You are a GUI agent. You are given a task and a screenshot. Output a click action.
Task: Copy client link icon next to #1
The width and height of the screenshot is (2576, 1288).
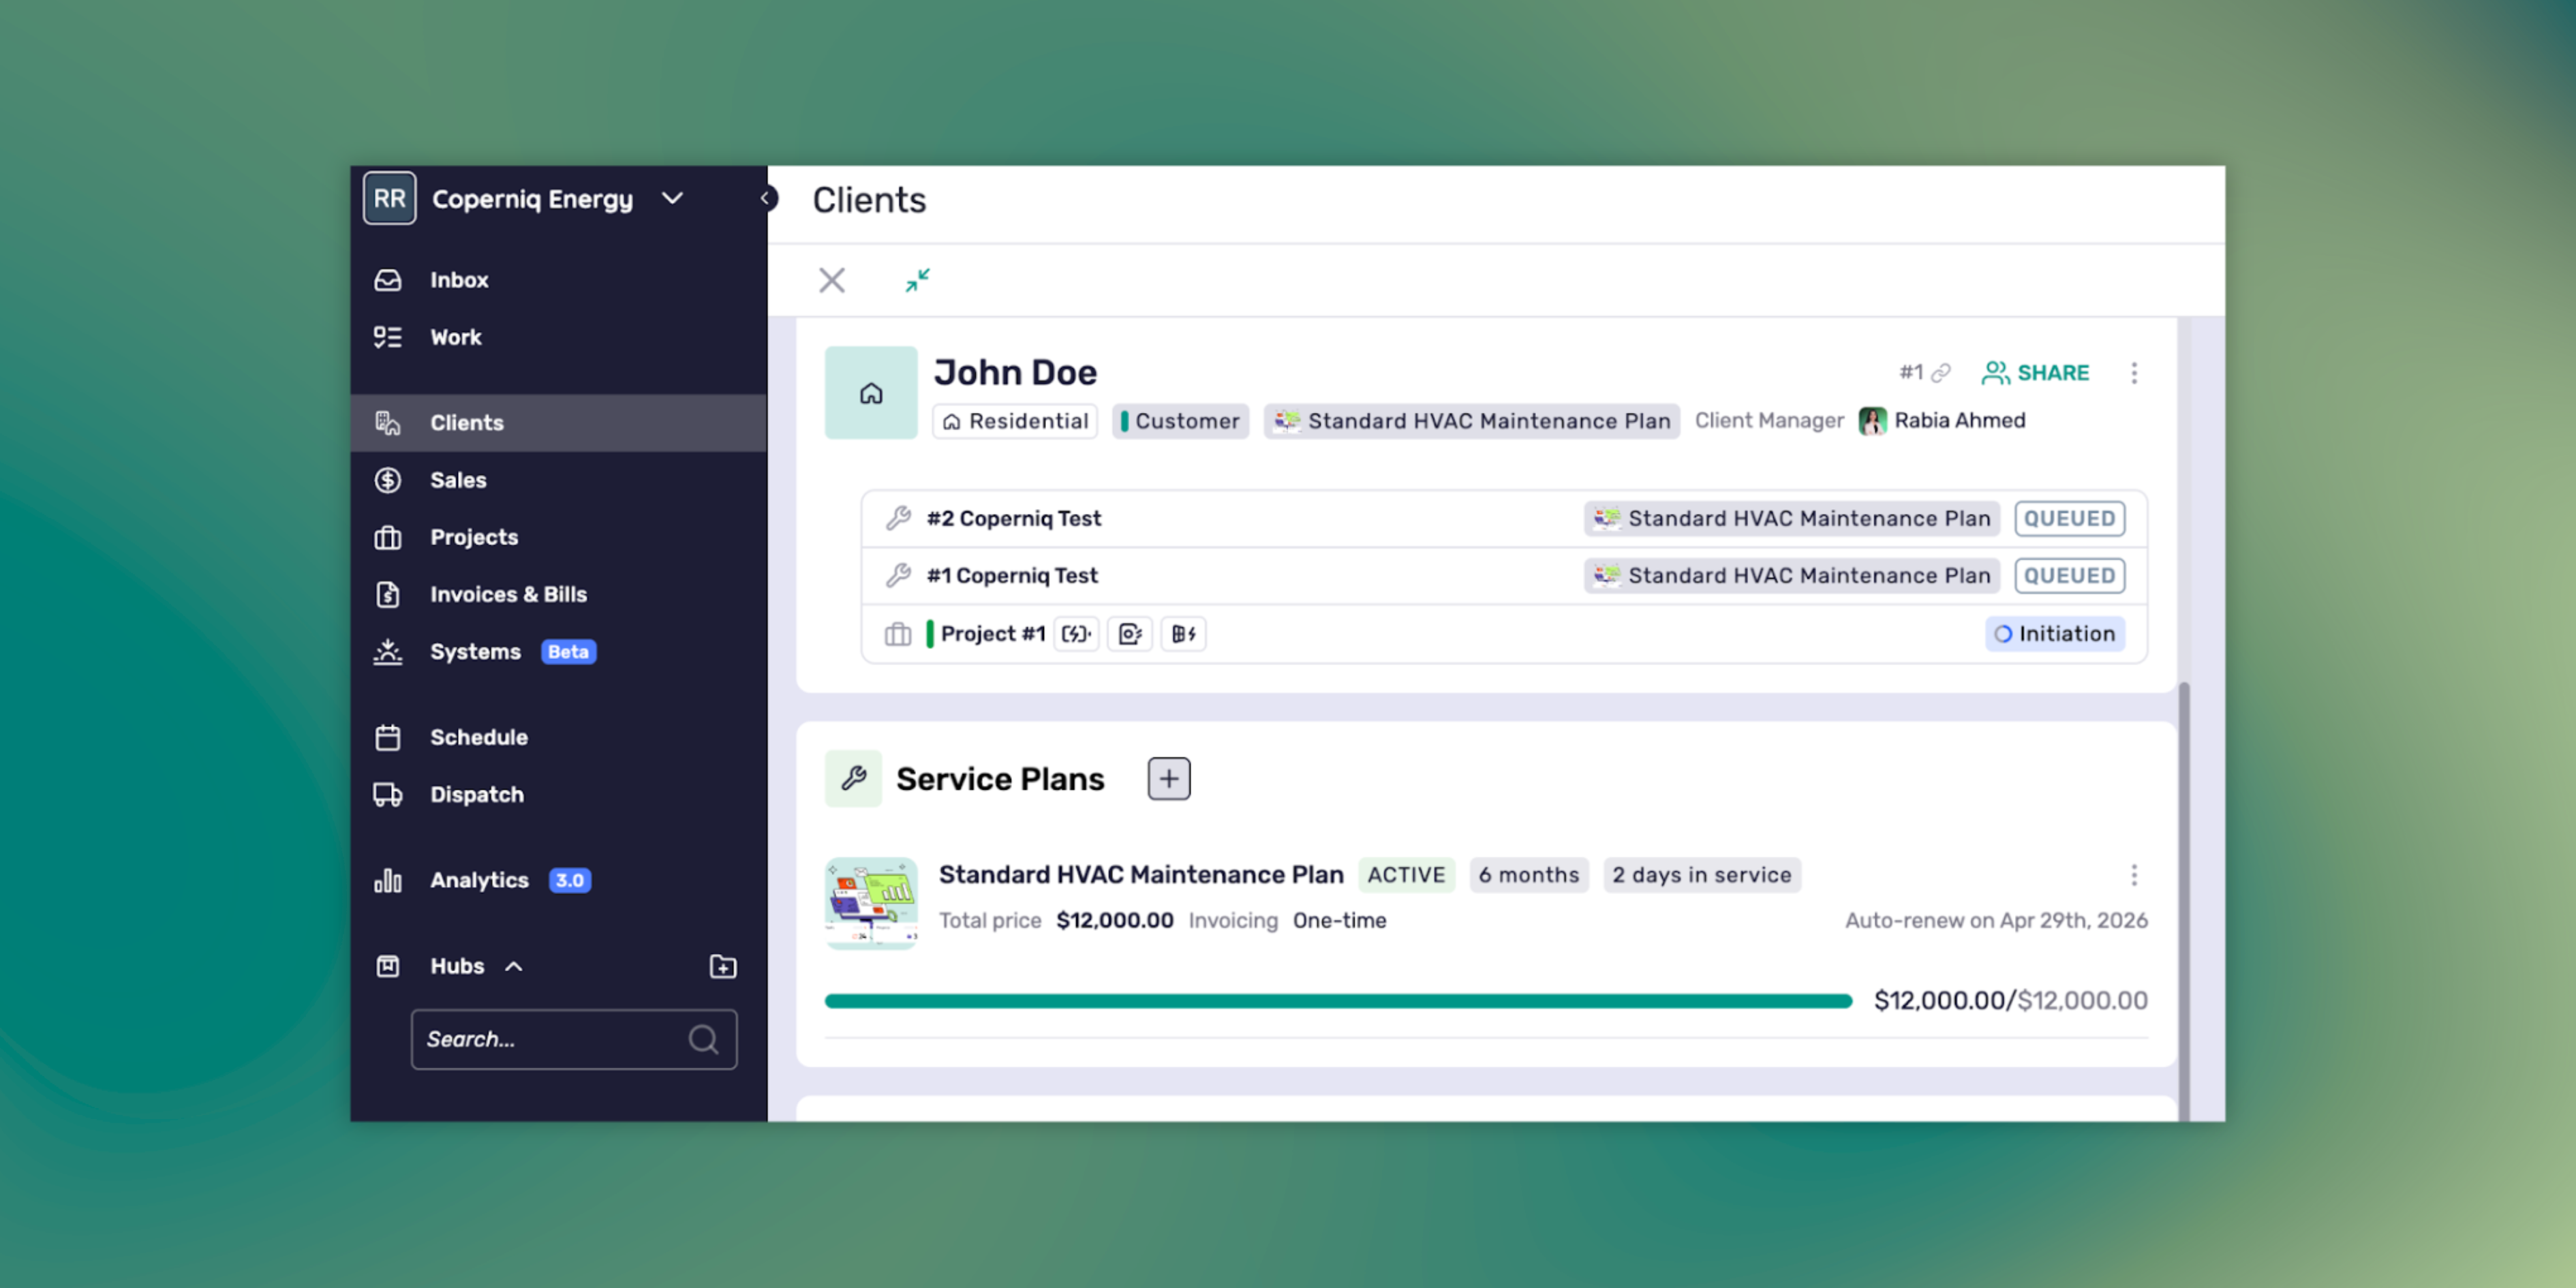[1941, 373]
